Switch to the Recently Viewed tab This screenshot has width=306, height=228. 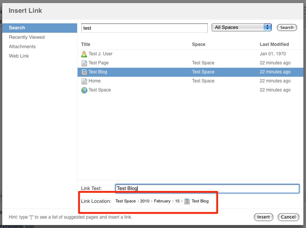pyautogui.click(x=27, y=37)
